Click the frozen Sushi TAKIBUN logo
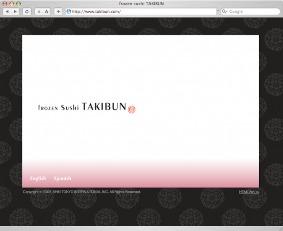Image resolution: width=283 pixels, height=231 pixels. click(87, 107)
